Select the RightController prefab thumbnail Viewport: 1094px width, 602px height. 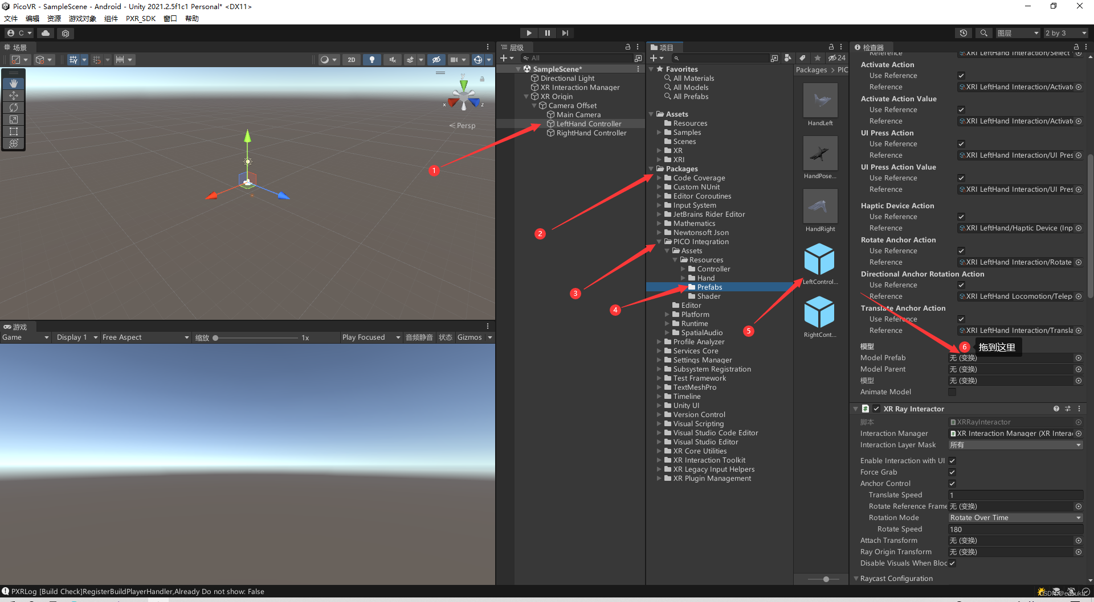click(819, 312)
